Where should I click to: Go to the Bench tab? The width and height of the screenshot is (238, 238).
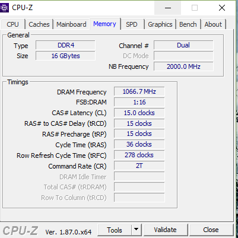(188, 24)
